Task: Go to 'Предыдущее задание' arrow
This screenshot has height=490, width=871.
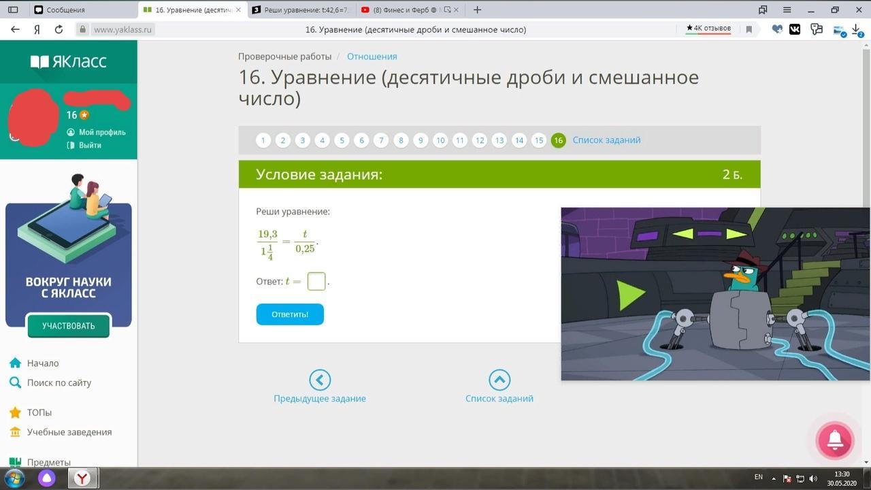Action: (x=320, y=380)
